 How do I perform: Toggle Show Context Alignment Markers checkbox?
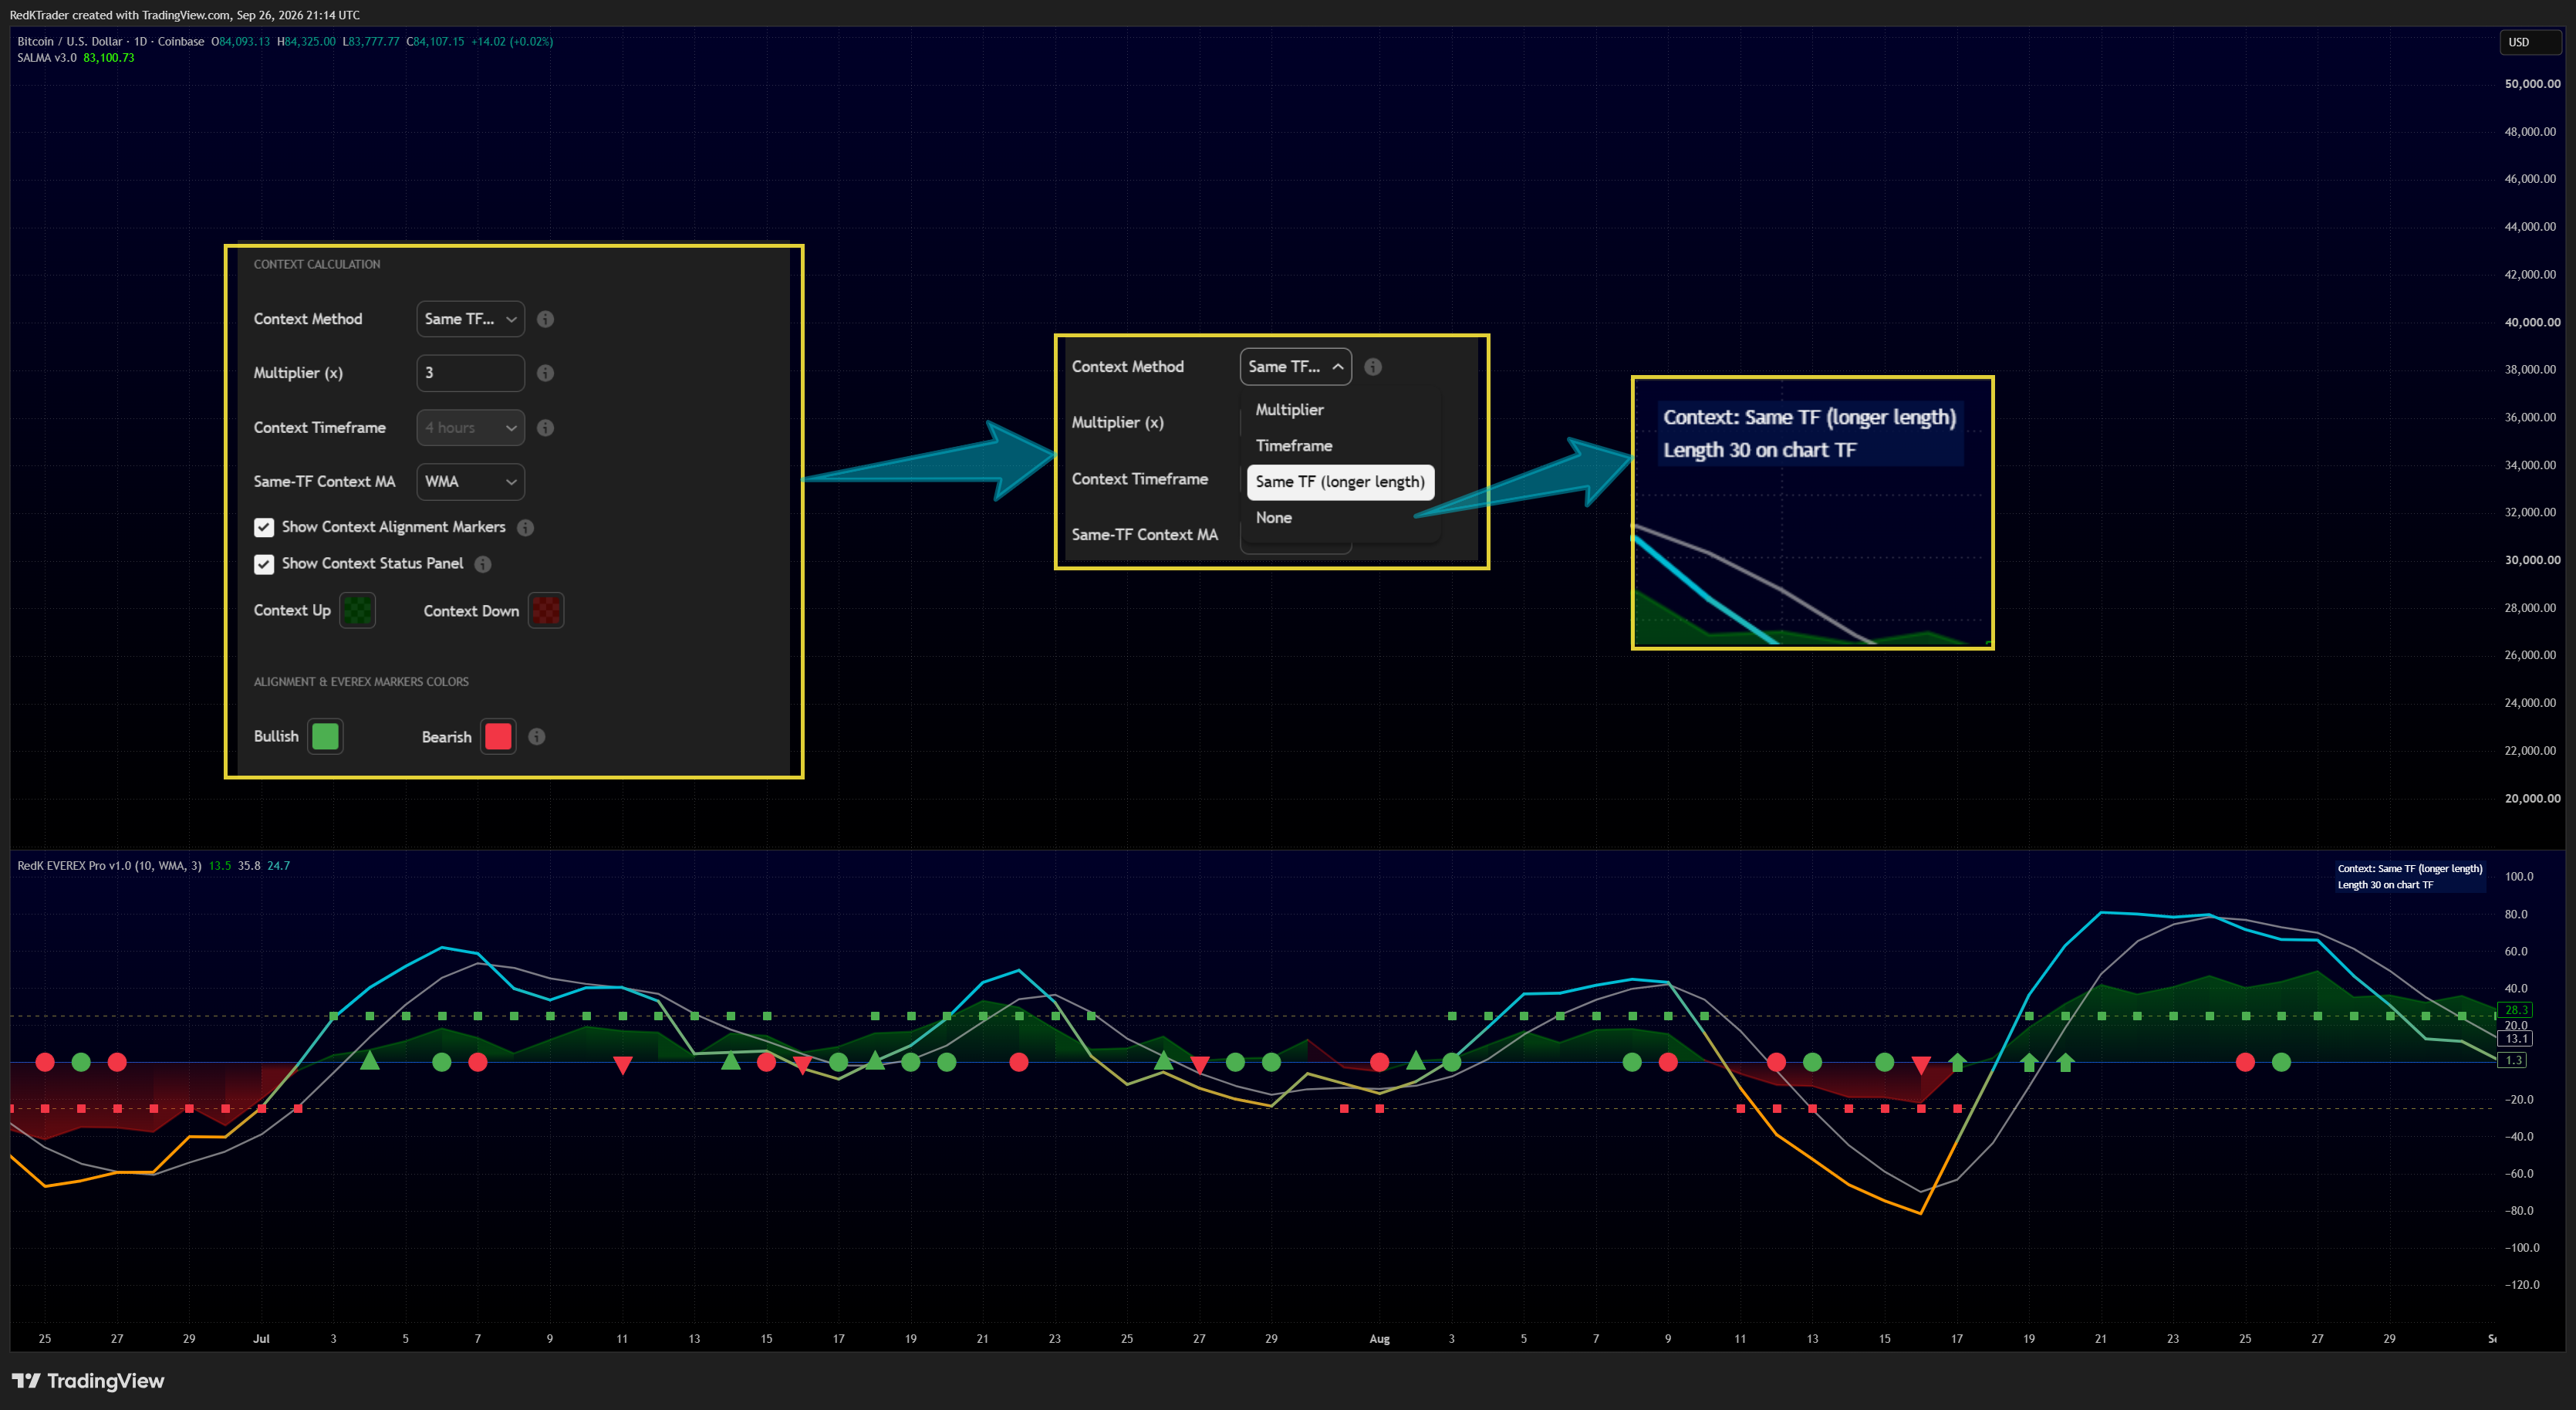264,527
